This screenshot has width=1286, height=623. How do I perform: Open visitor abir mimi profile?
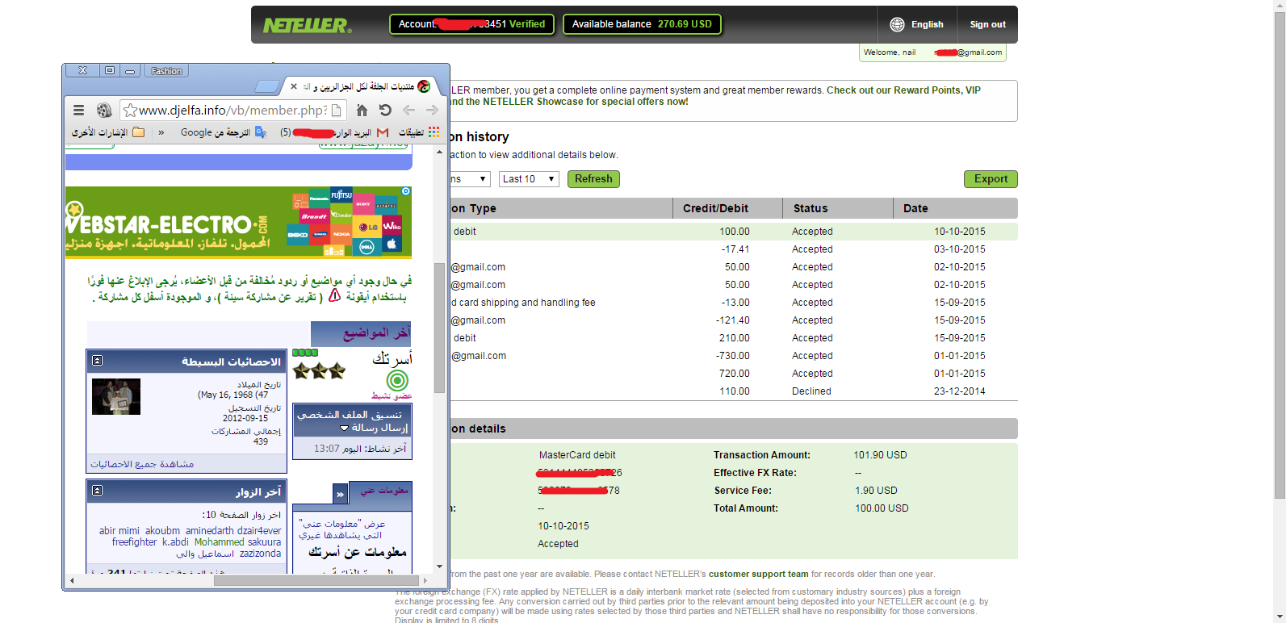(x=119, y=531)
